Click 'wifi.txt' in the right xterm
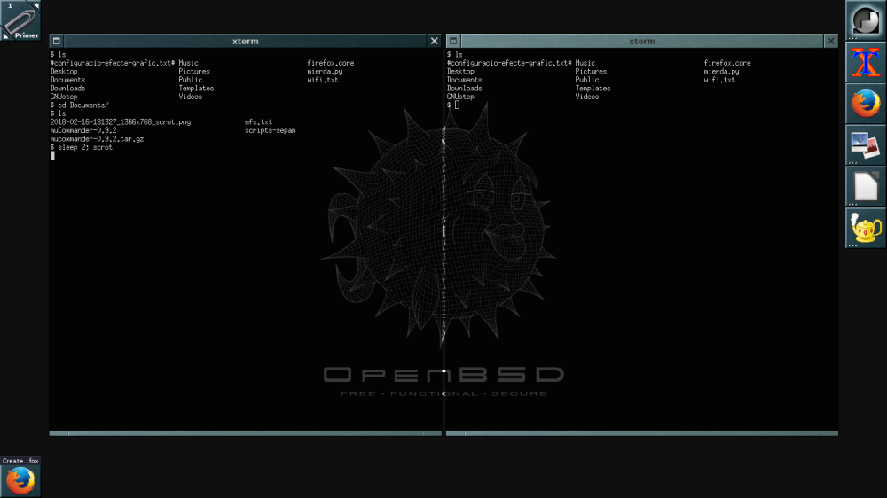887x498 pixels. click(x=719, y=81)
